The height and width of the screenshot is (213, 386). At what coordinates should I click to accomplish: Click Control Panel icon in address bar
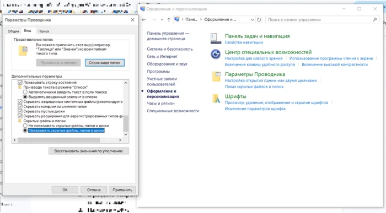coord(177,19)
